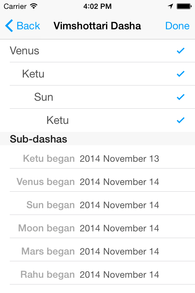
Task: Toggle the checkmark on the Venus row
Action: [x=180, y=51]
